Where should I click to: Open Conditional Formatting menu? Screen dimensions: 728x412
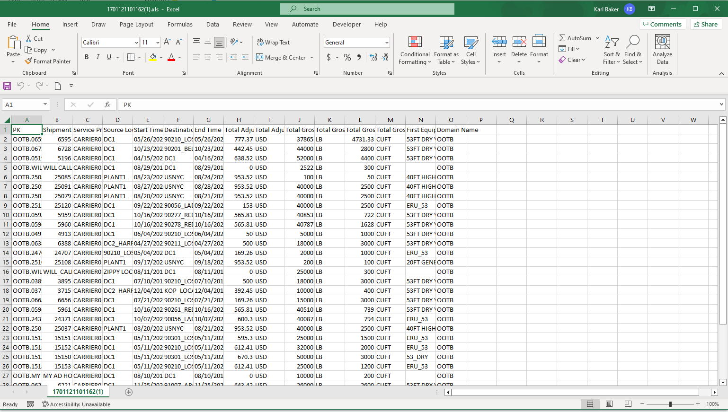(x=415, y=50)
